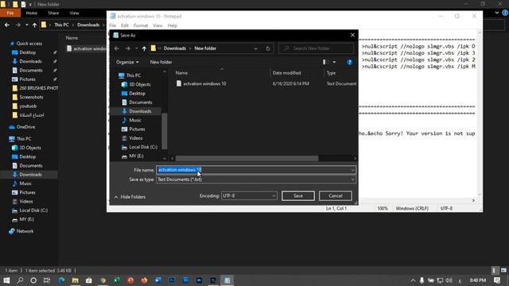The height and width of the screenshot is (286, 509).
Task: Select Desktop in dialog folder tree
Action: coord(138,94)
